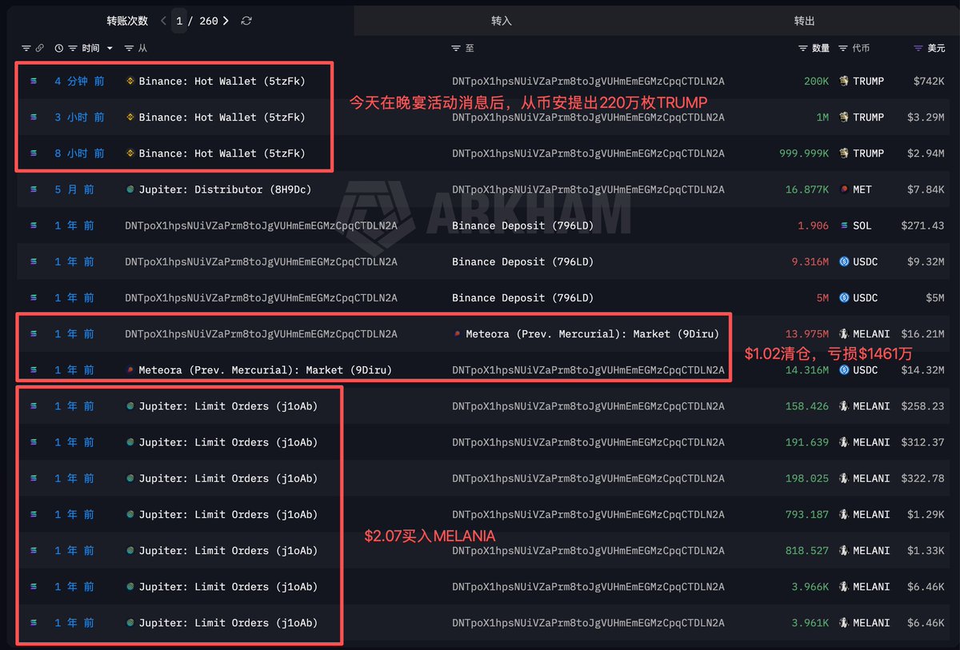
Task: Toggle the 美元 (USD) filter
Action: point(918,49)
